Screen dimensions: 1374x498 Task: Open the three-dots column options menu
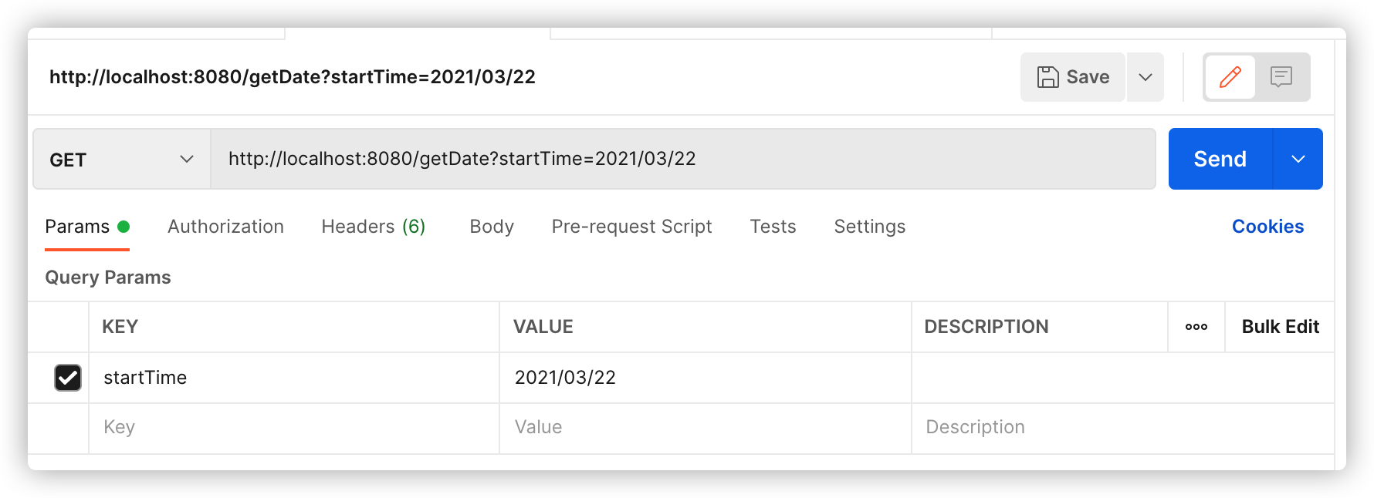point(1196,327)
